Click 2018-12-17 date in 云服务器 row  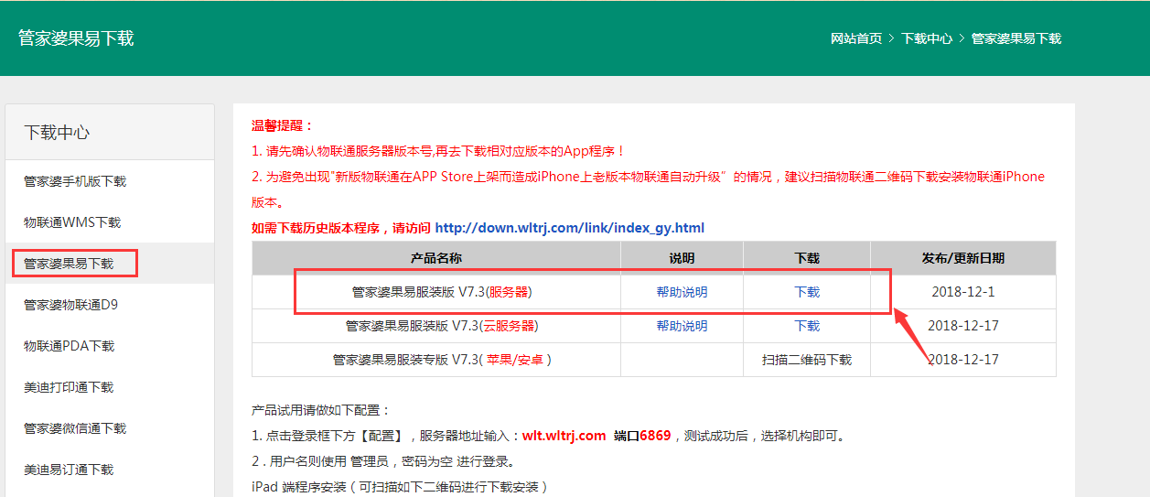tap(962, 326)
